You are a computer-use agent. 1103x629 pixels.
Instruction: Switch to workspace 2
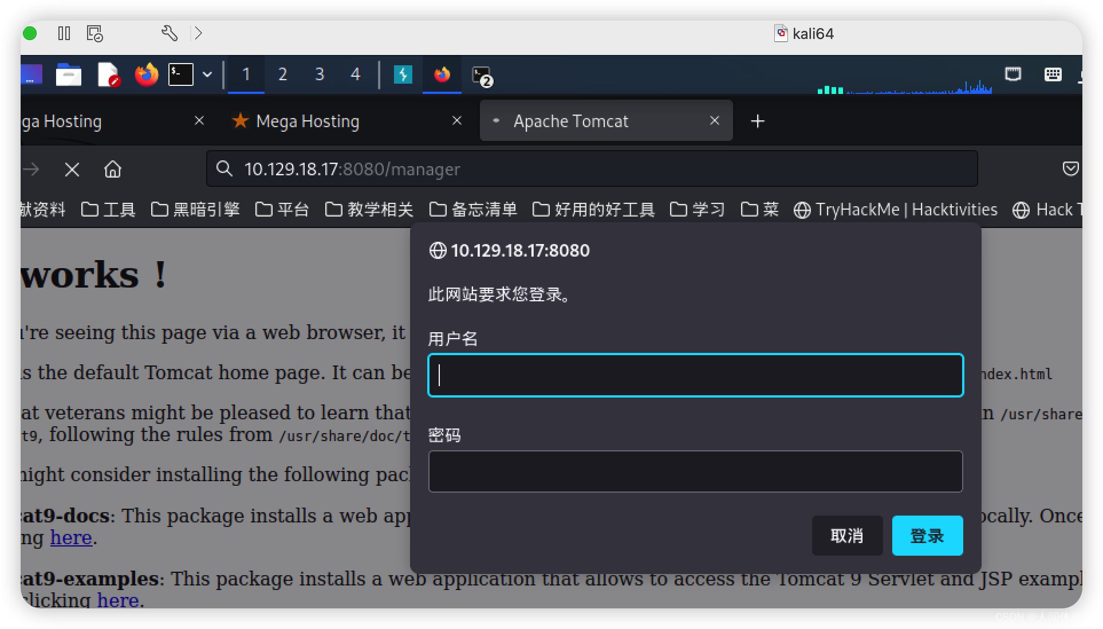(282, 74)
